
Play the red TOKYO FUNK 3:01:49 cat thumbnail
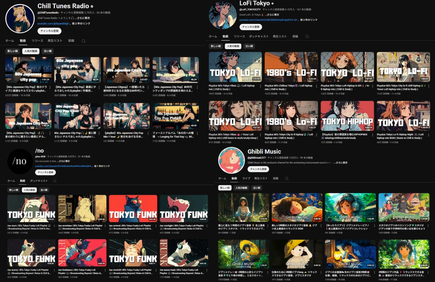pyautogui.click(x=133, y=209)
